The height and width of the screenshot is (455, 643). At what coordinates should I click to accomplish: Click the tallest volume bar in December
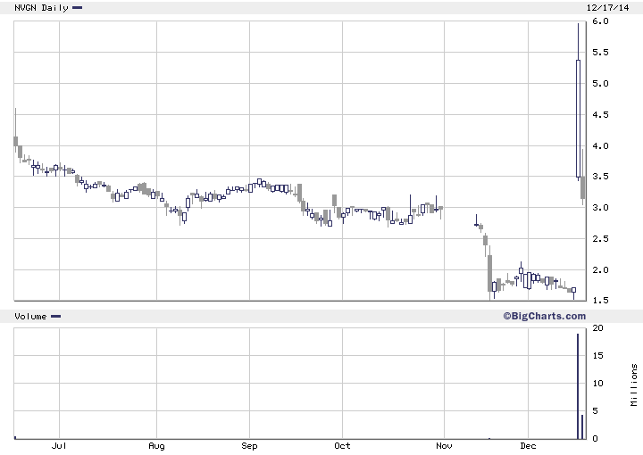pos(578,386)
